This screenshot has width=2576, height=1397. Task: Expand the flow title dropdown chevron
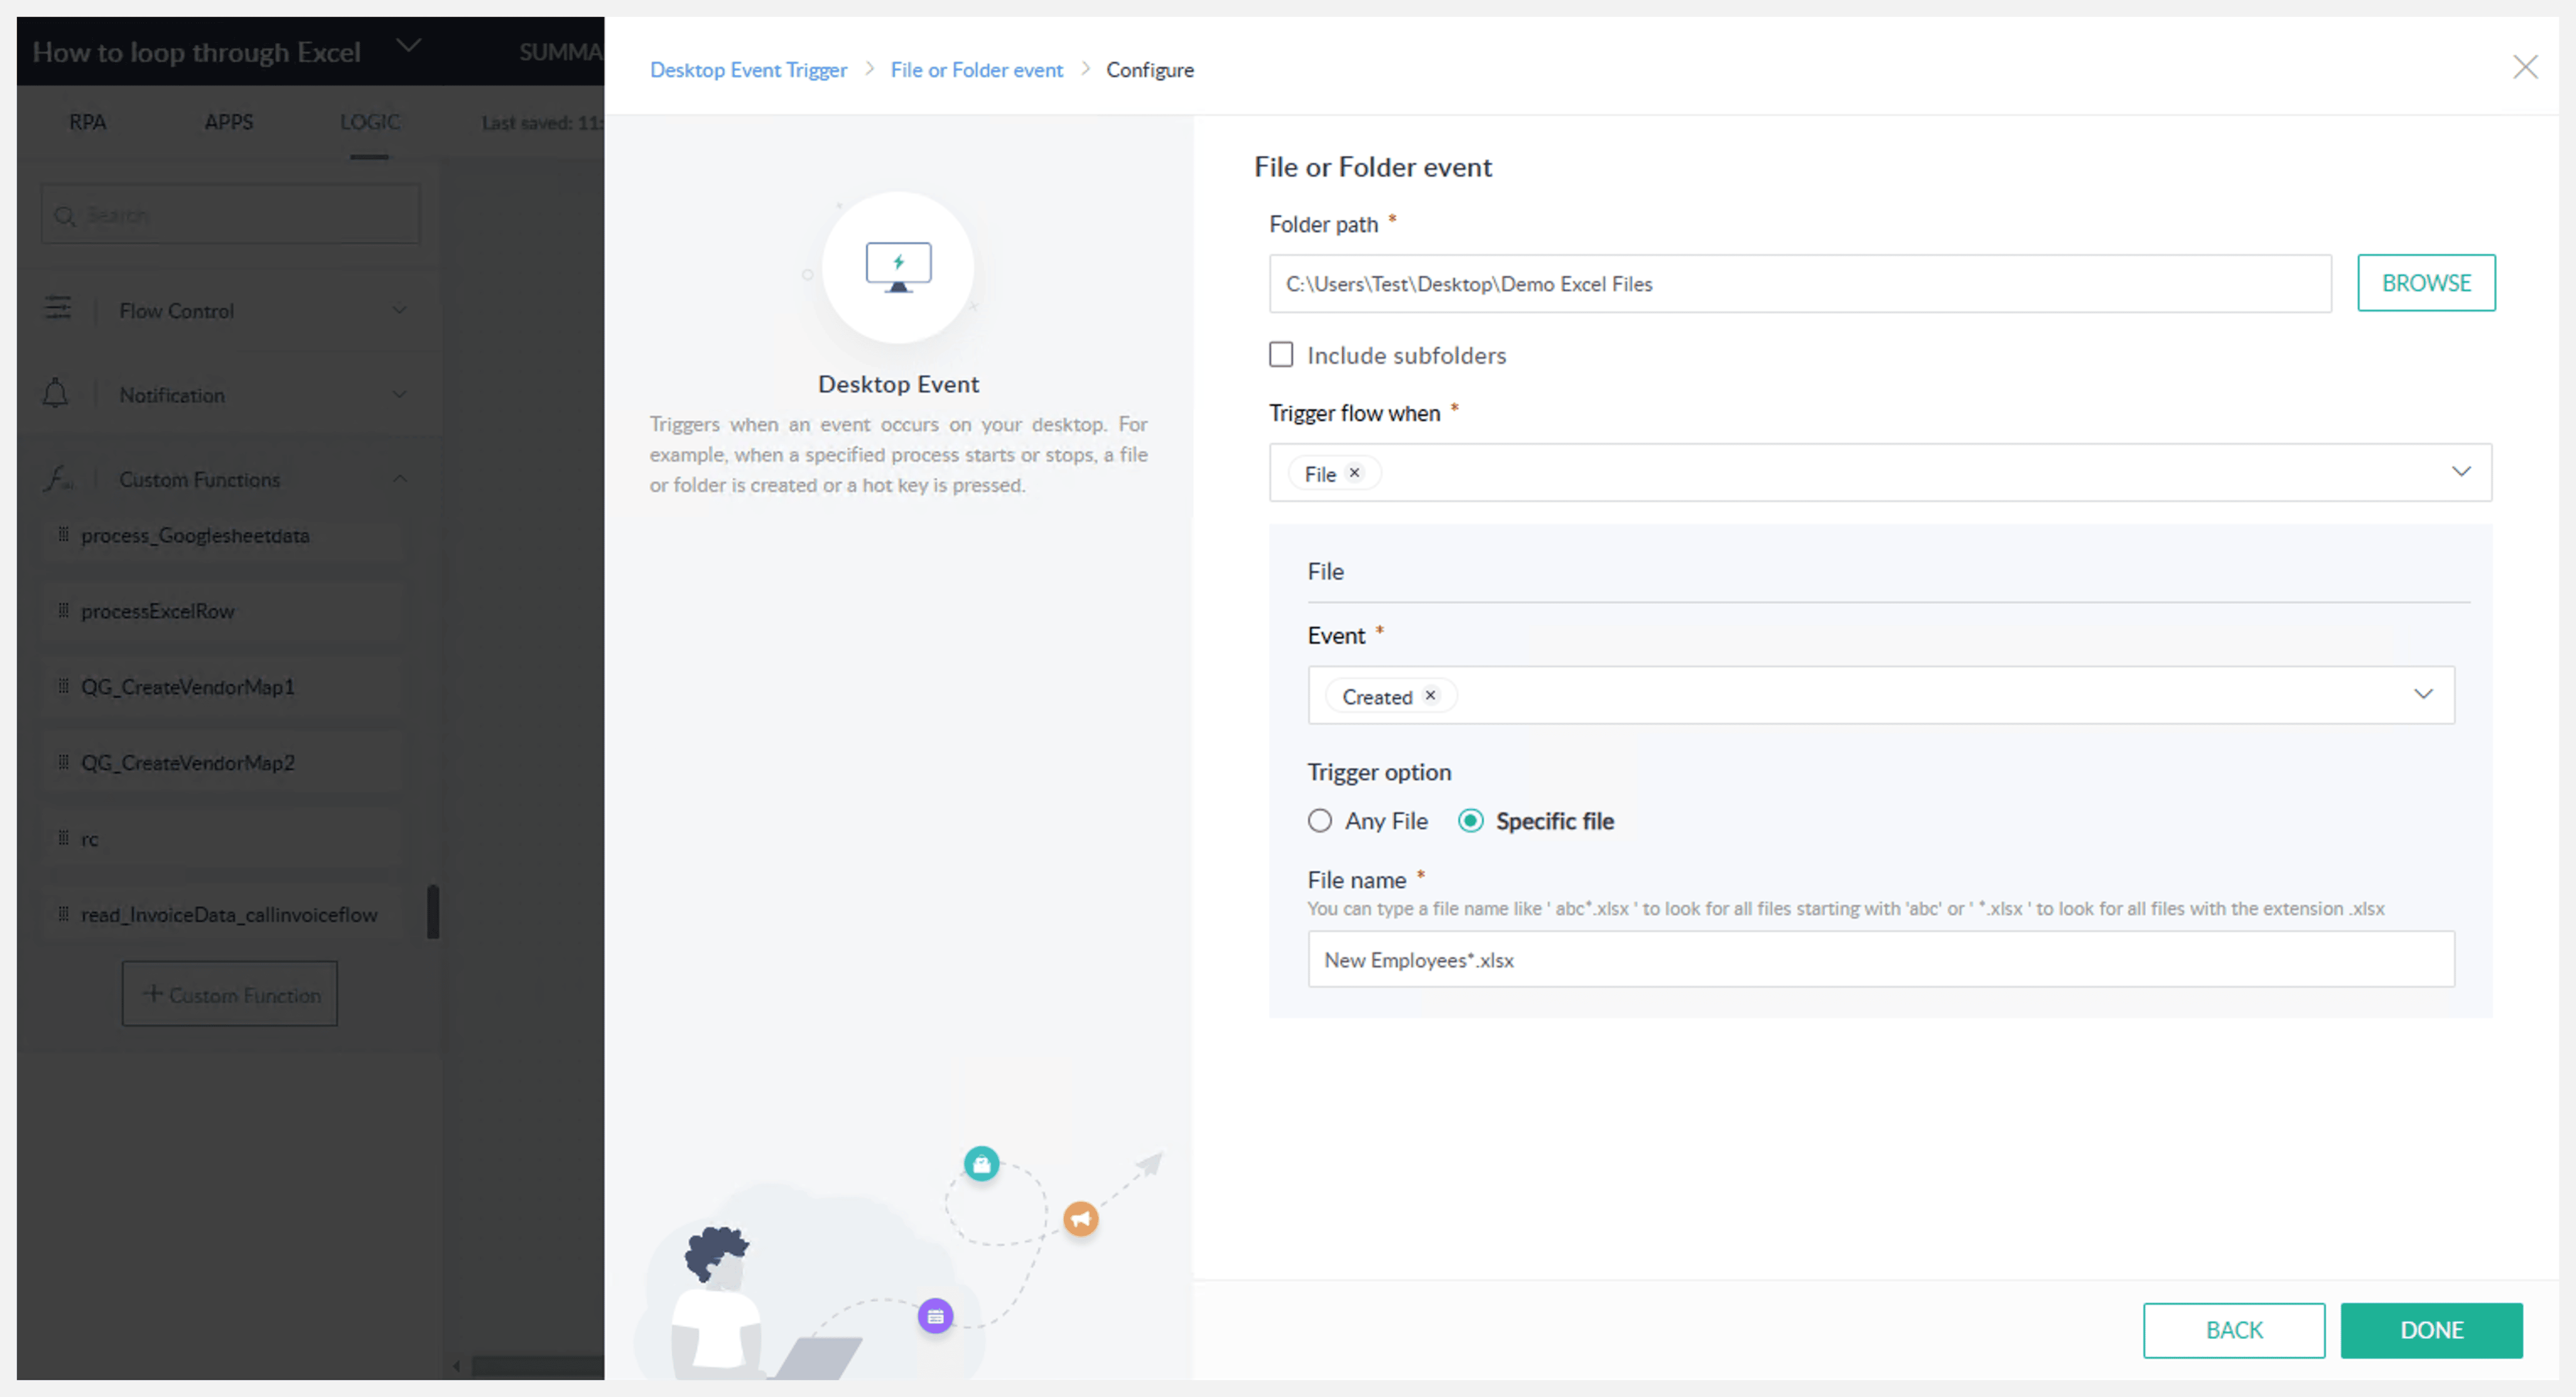[409, 46]
